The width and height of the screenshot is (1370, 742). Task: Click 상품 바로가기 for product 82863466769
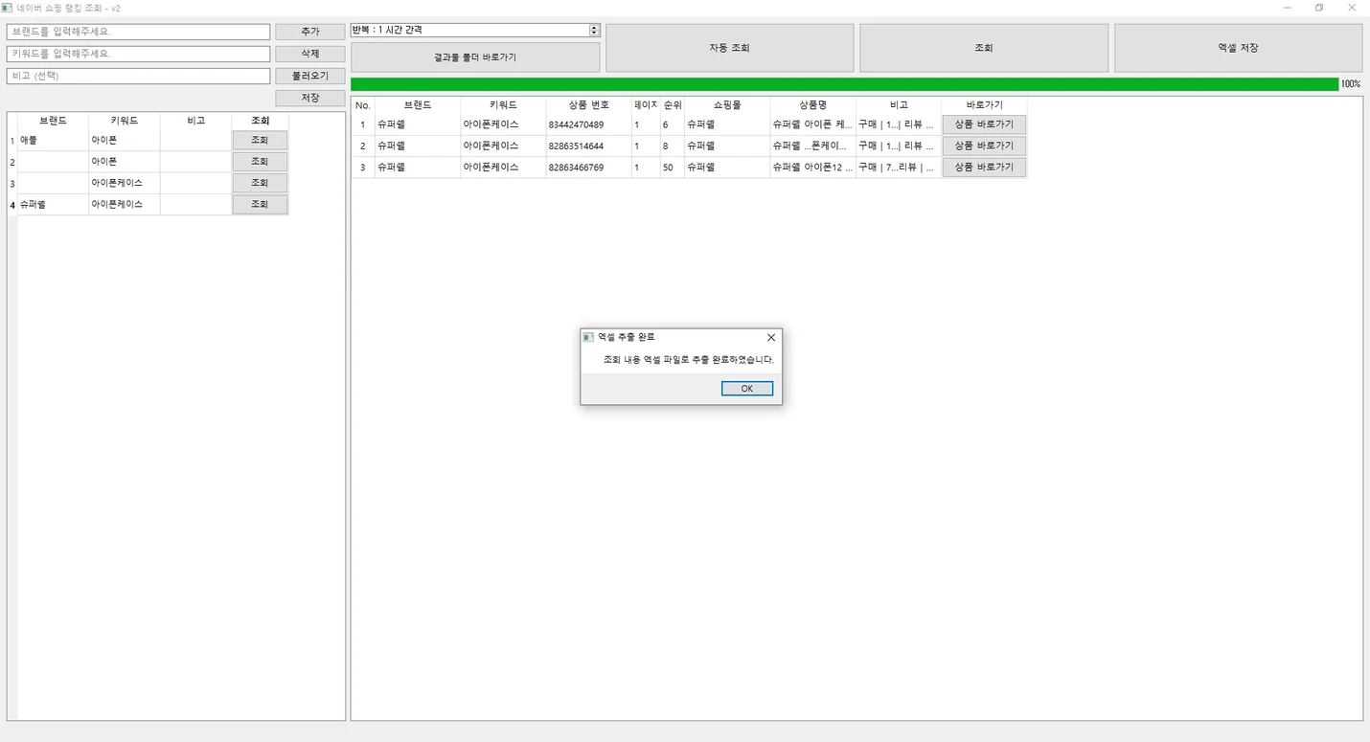pos(984,168)
